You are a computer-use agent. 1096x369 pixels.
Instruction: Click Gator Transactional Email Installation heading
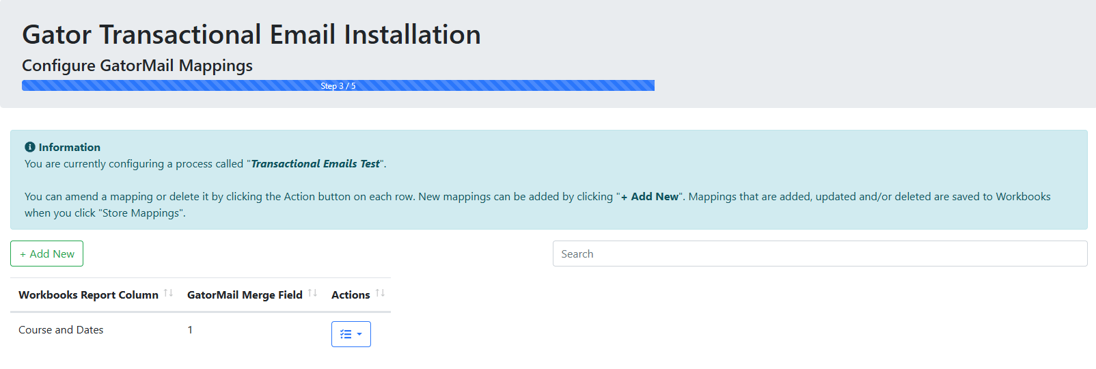251,34
